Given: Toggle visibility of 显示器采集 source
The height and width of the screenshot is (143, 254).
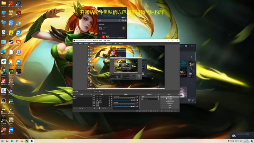Looking at the screenshot, I should tap(109, 102).
